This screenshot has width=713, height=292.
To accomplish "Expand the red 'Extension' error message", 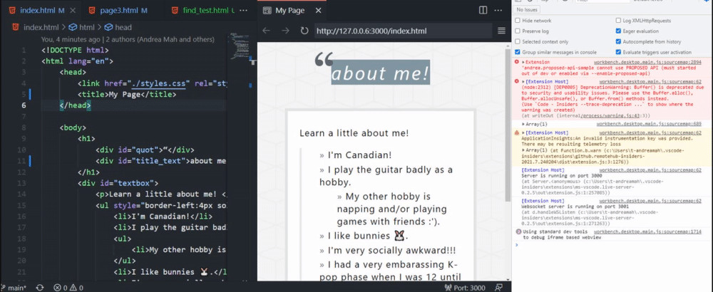I will pos(523,62).
